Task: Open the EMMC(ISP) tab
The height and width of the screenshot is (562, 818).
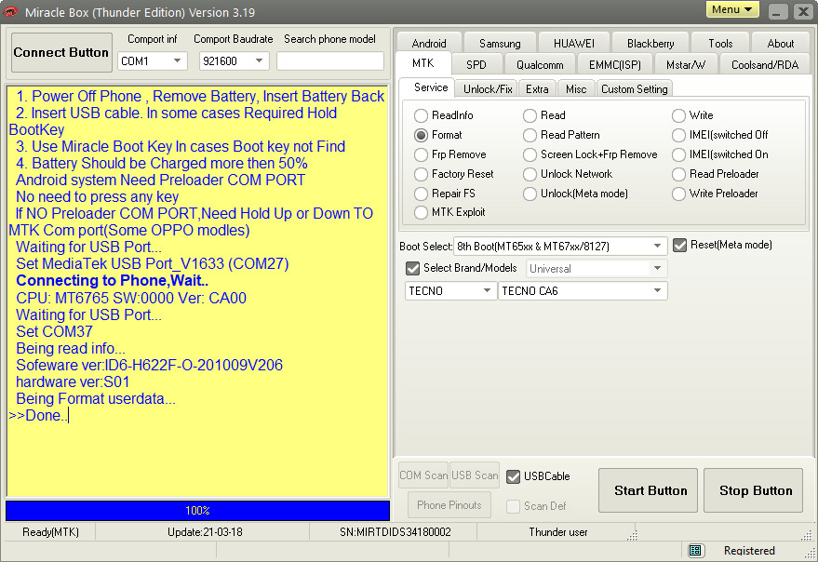Action: [x=615, y=65]
